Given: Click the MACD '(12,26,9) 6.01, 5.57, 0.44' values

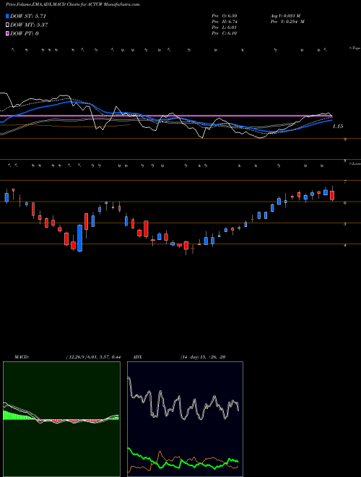Looking at the screenshot, I should [93, 357].
